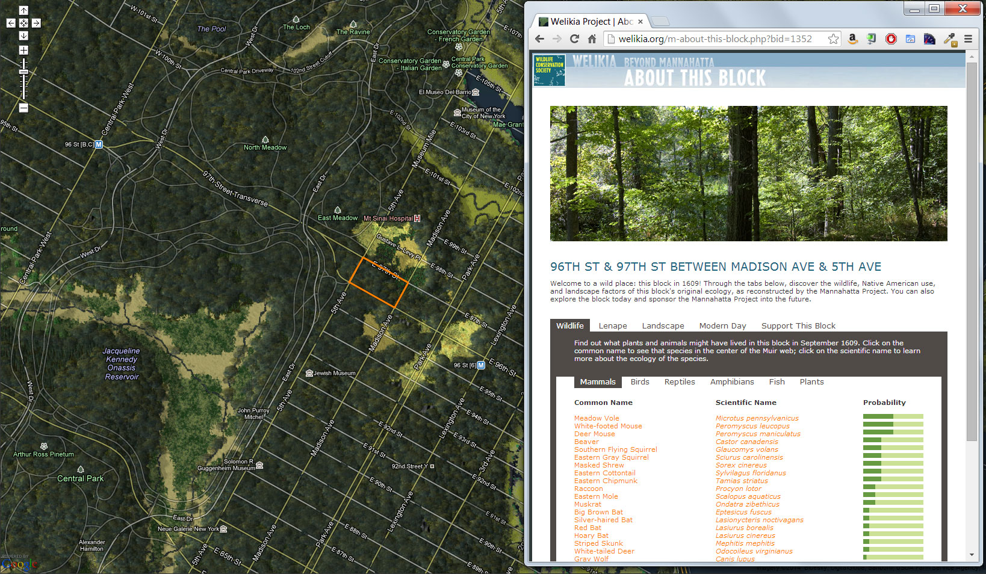Recenter the map with the center button
The width and height of the screenshot is (986, 574).
pos(23,23)
